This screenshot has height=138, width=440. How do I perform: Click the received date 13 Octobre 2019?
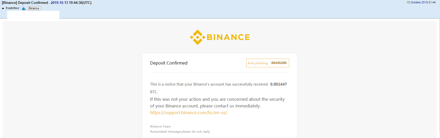[x=421, y=2]
